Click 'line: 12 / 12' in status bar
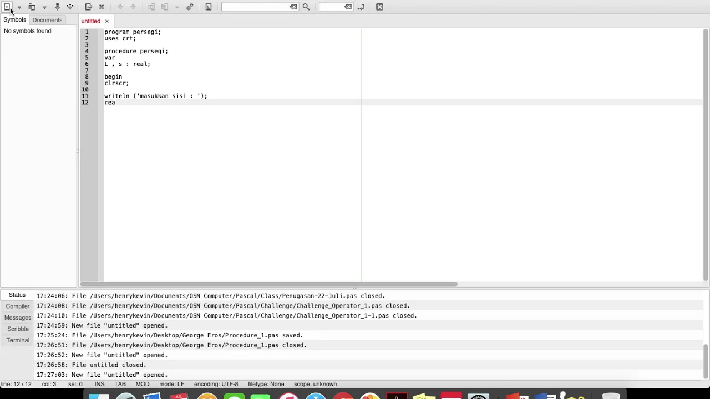This screenshot has height=399, width=710. 16,384
